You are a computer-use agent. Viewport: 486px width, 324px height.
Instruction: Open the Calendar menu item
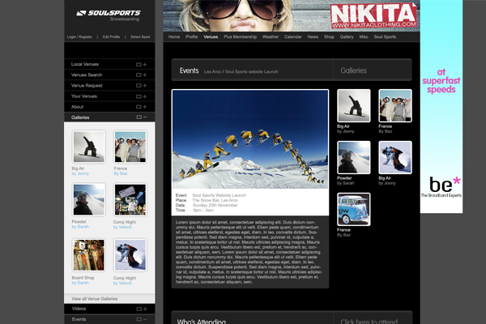click(x=293, y=37)
